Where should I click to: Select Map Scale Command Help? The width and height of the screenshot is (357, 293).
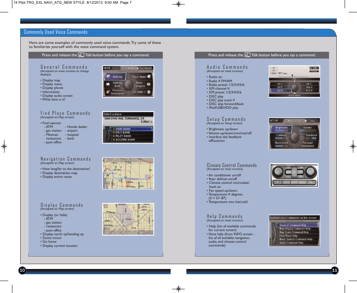pos(297,232)
